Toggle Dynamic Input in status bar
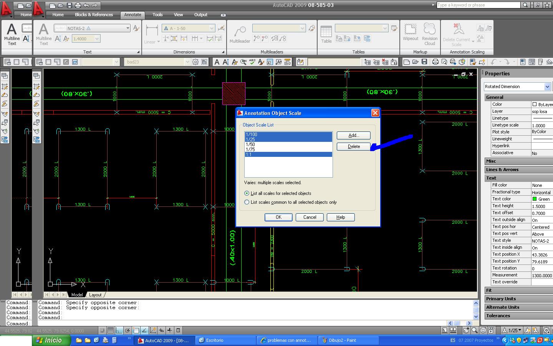This screenshot has width=553, height=346. [161, 330]
